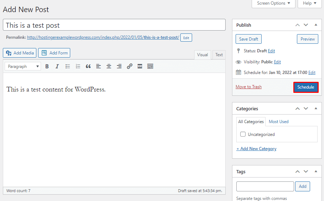Align text to center
The width and height of the screenshot is (324, 201).
click(x=109, y=67)
